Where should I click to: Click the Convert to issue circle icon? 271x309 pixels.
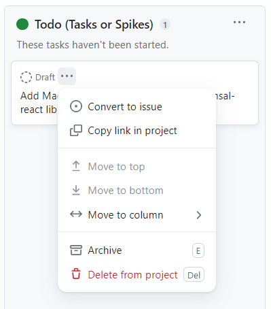[76, 106]
